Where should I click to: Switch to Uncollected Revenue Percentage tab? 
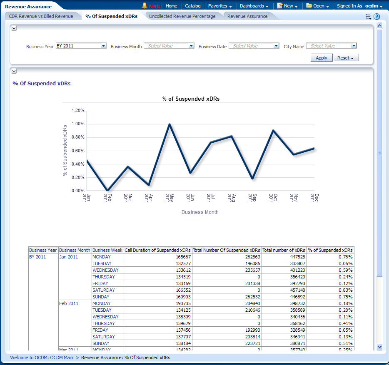coord(182,16)
